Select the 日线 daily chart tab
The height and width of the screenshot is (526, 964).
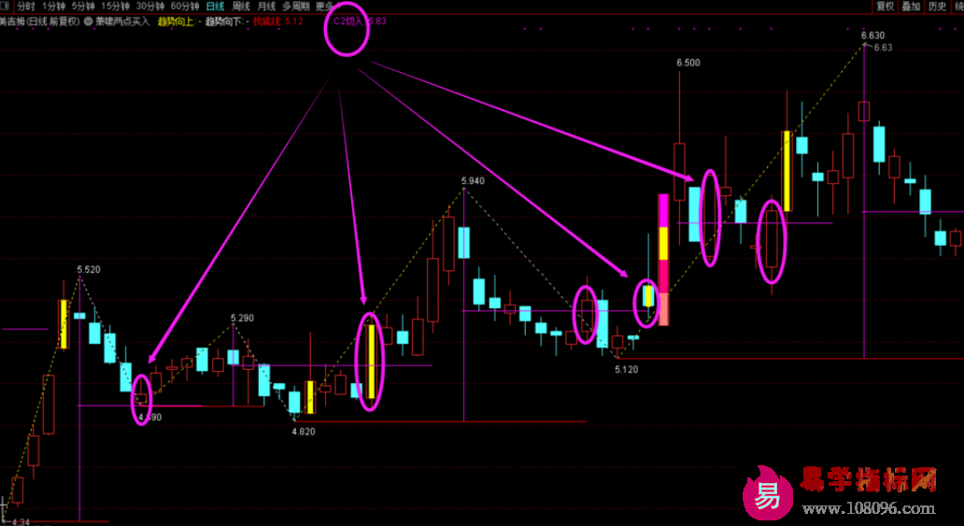[216, 6]
